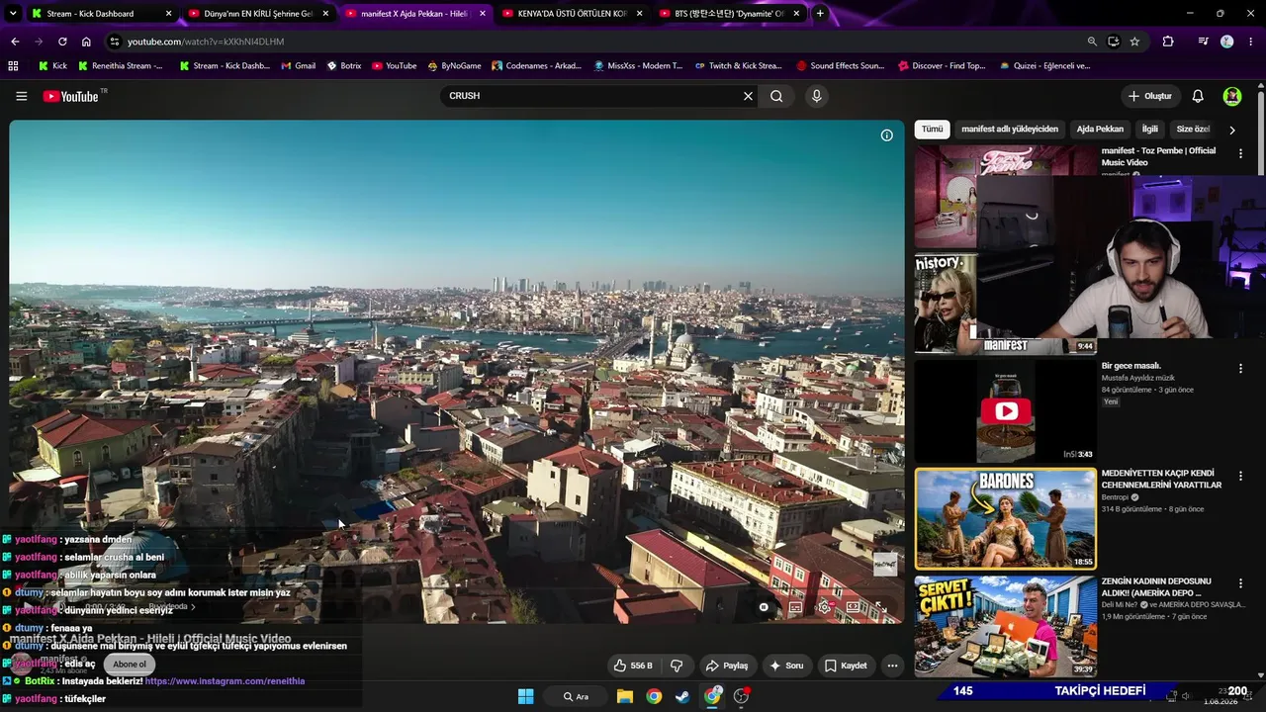
Task: Open options for ZENGİN KADININ DEPOSUNU video
Action: (x=1240, y=584)
